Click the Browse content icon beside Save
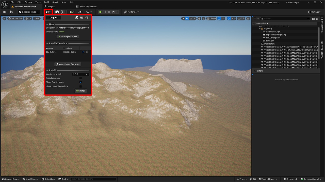 coord(11,12)
